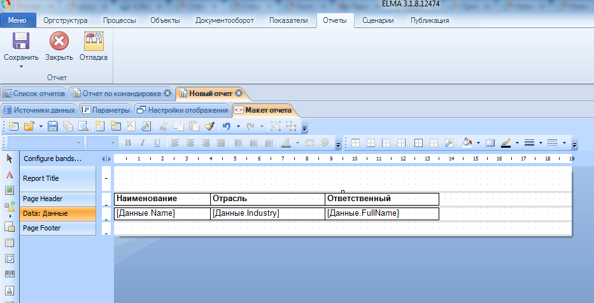Screen dimensions: 594x303
Task: Click the undo arrow icon
Action: tap(226, 126)
